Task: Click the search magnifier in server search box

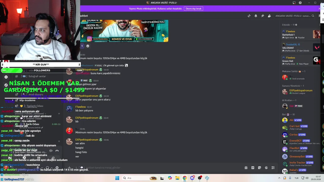Action: tap(313, 16)
